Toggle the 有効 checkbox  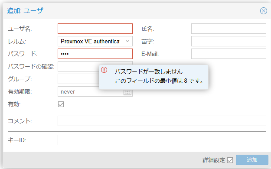tap(61, 104)
